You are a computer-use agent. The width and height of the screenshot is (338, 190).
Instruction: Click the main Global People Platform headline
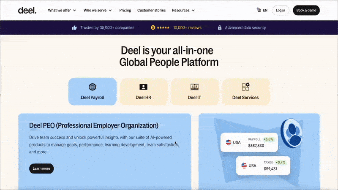(x=169, y=57)
